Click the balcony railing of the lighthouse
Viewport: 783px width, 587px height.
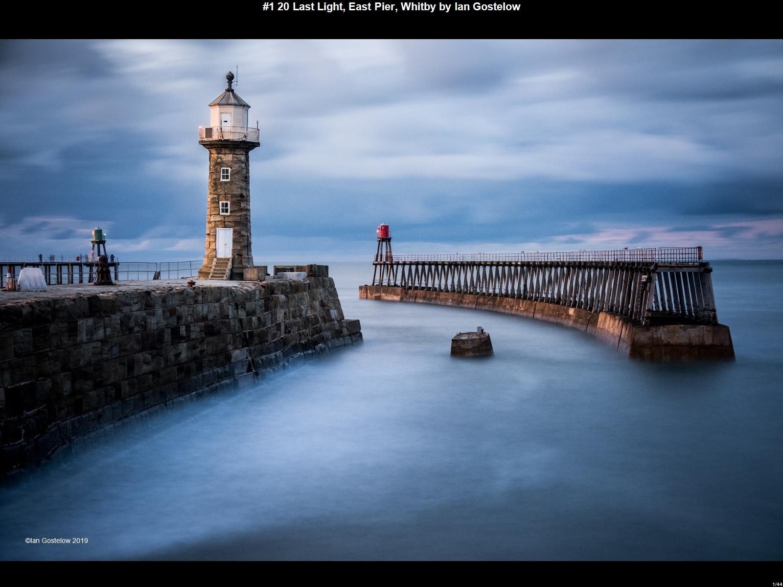point(229,134)
